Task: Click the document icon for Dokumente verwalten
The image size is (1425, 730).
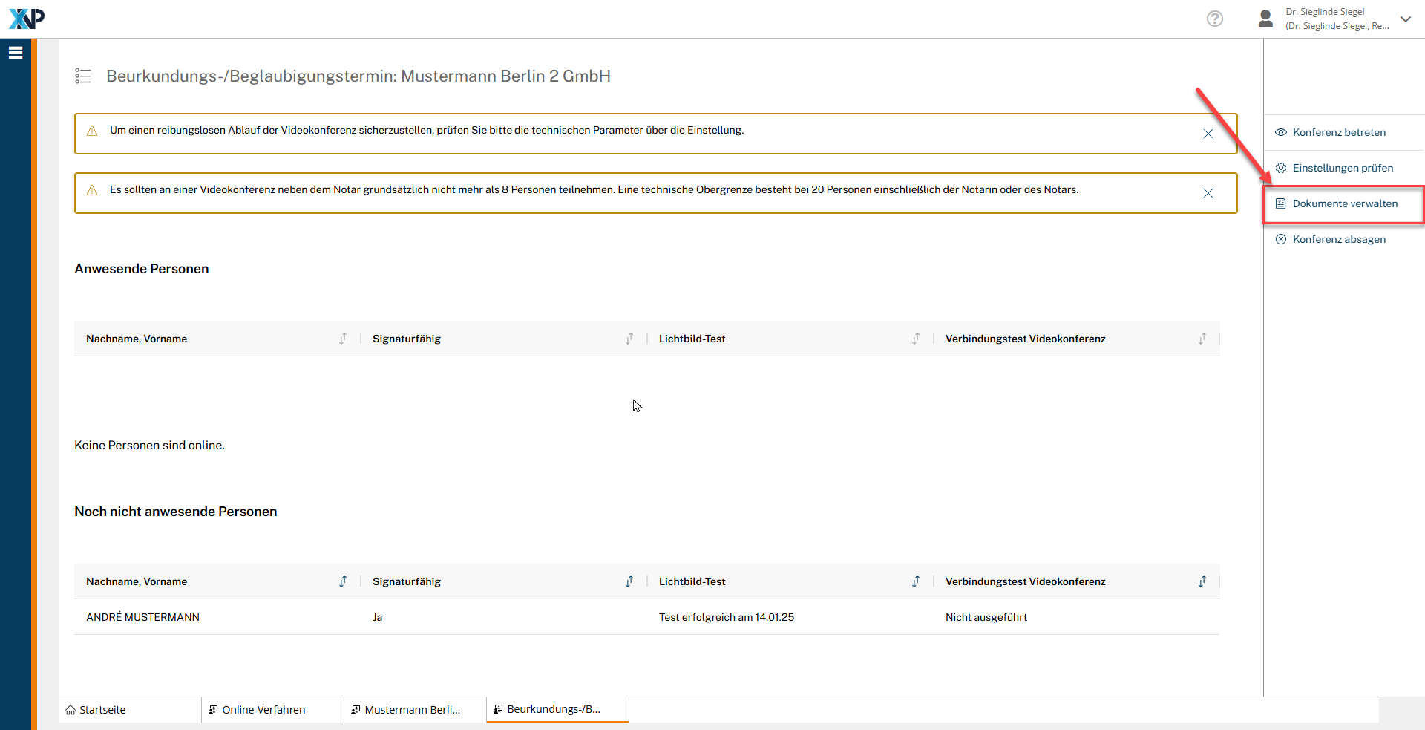Action: 1281,203
